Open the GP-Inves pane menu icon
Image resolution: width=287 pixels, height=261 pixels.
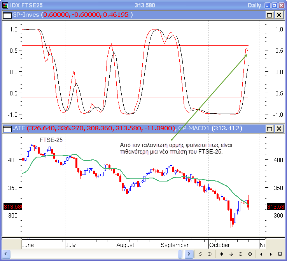(x=7, y=15)
